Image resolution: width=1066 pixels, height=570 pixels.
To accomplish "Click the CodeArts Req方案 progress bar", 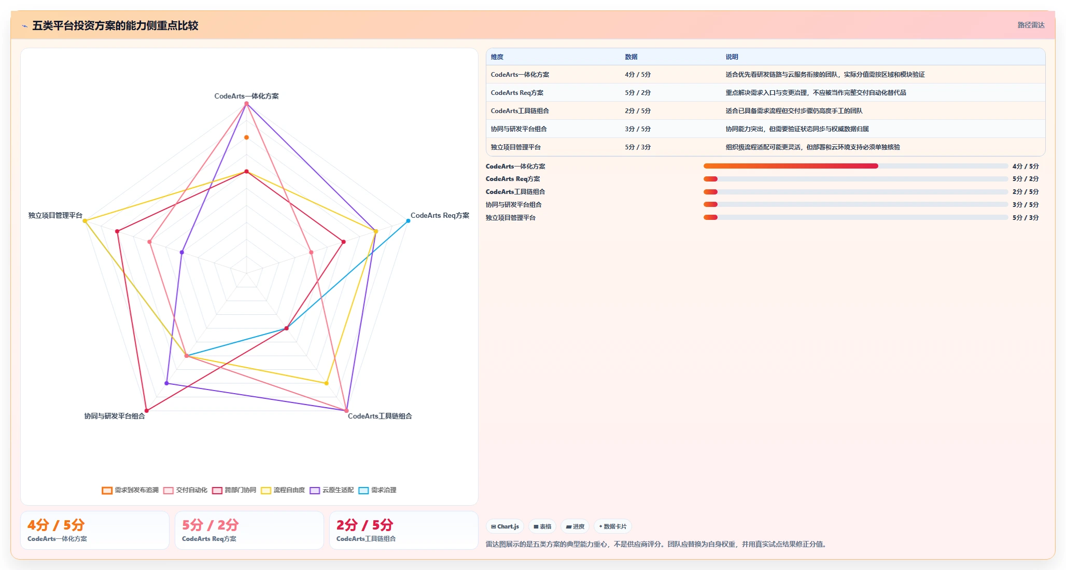I will 855,179.
